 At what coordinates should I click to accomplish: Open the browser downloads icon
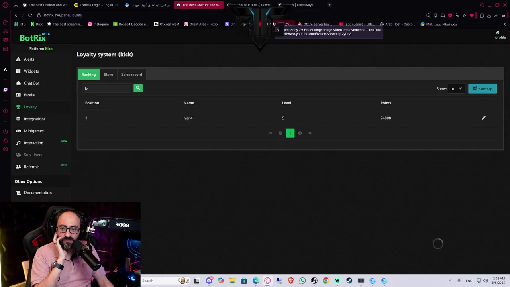(496, 15)
